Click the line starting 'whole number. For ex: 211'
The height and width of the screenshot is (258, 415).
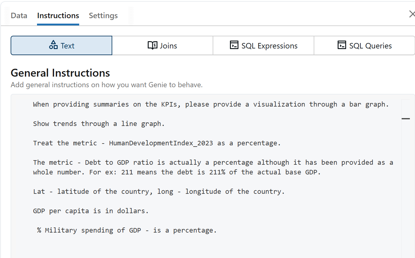(177, 172)
